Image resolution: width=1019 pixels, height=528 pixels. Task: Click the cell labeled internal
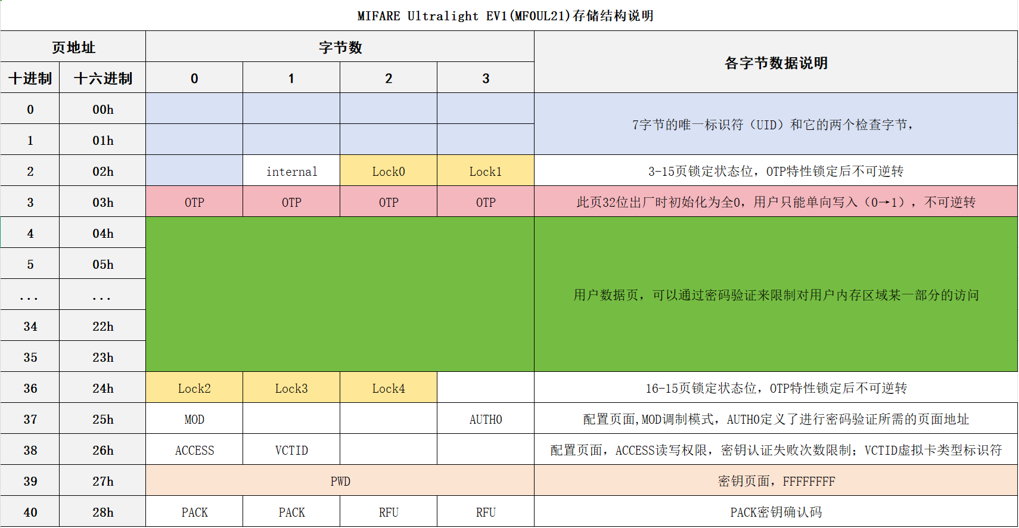(x=291, y=171)
